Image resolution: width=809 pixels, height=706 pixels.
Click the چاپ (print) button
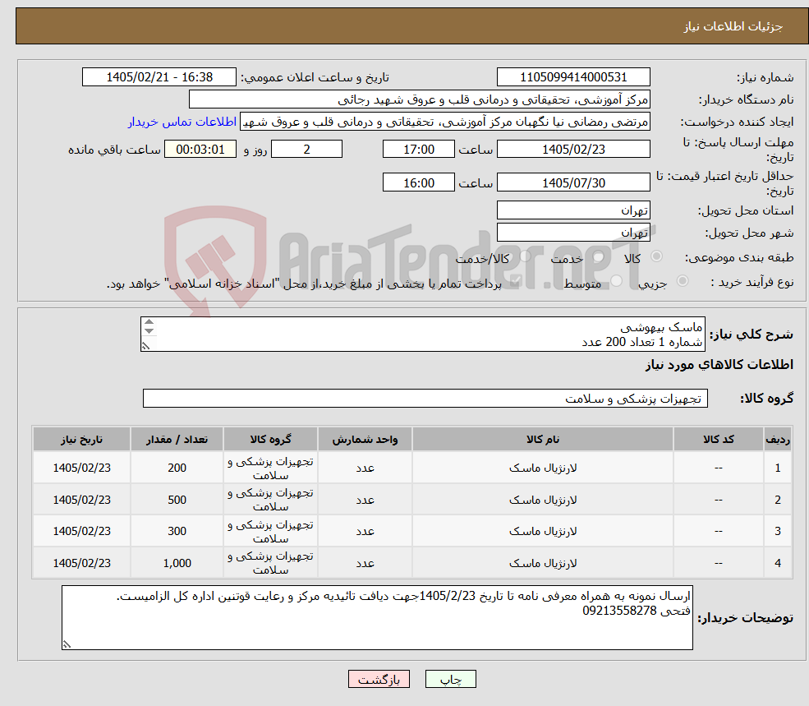tap(450, 679)
